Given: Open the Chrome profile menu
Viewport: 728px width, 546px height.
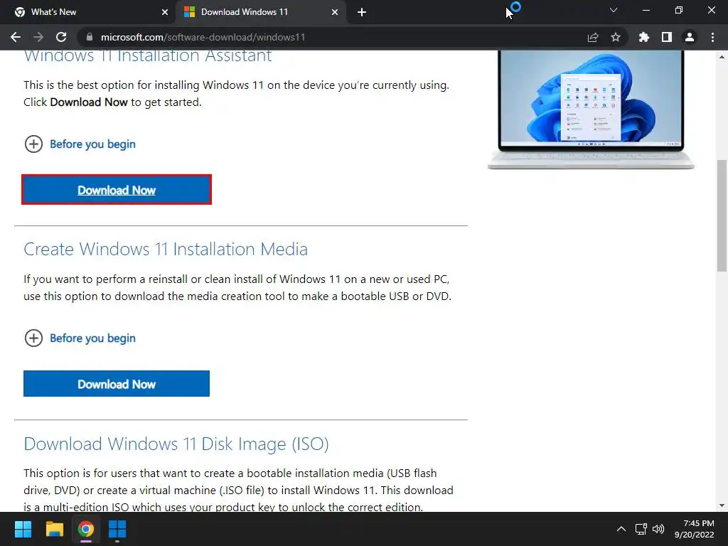Looking at the screenshot, I should coord(690,37).
